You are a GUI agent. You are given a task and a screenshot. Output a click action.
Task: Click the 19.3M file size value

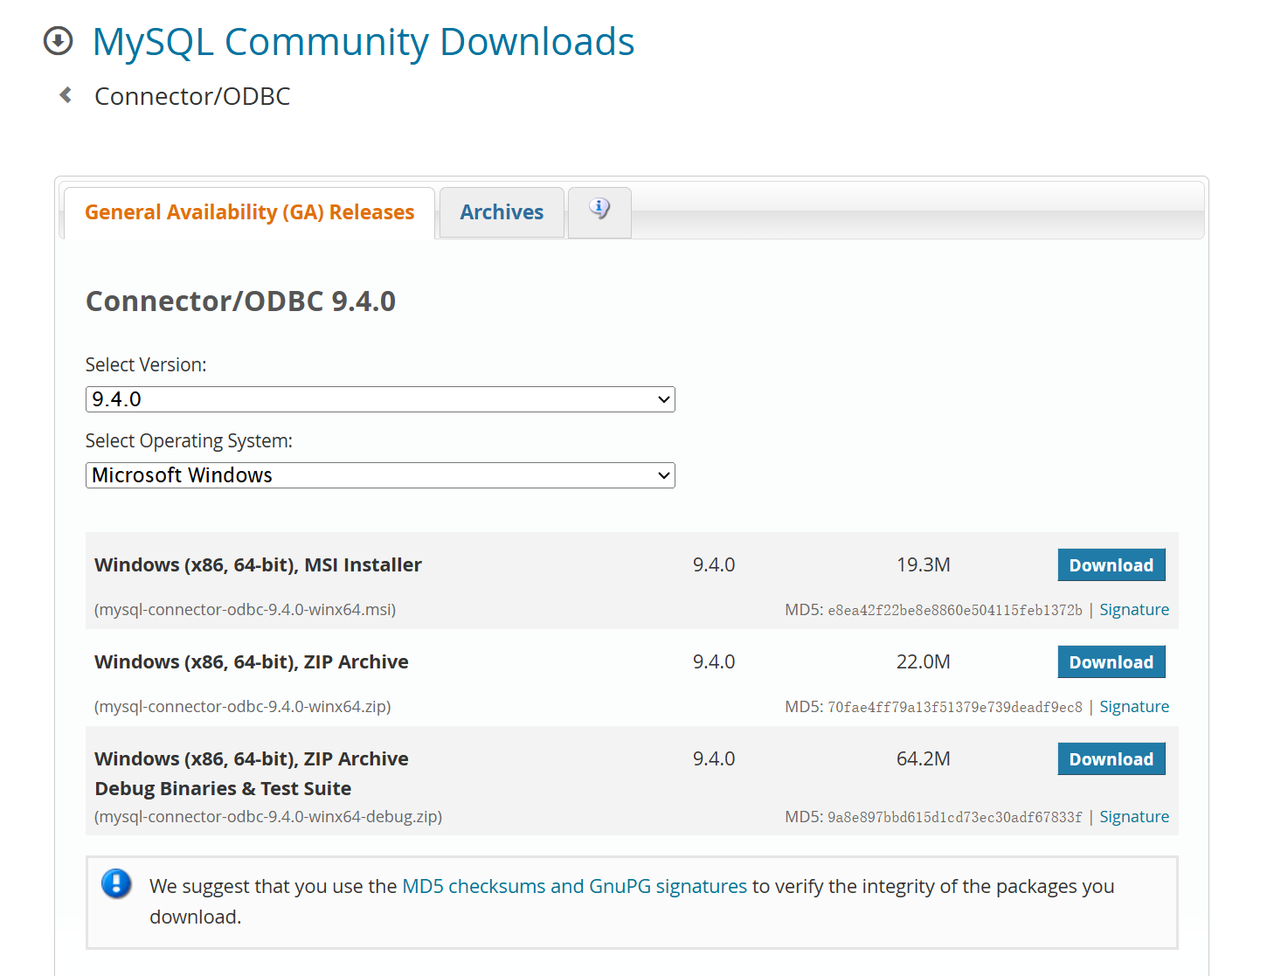(924, 565)
